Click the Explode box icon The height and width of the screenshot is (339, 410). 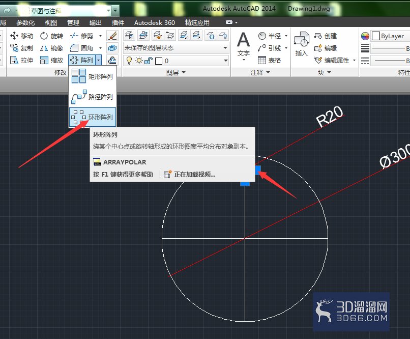pos(112,48)
